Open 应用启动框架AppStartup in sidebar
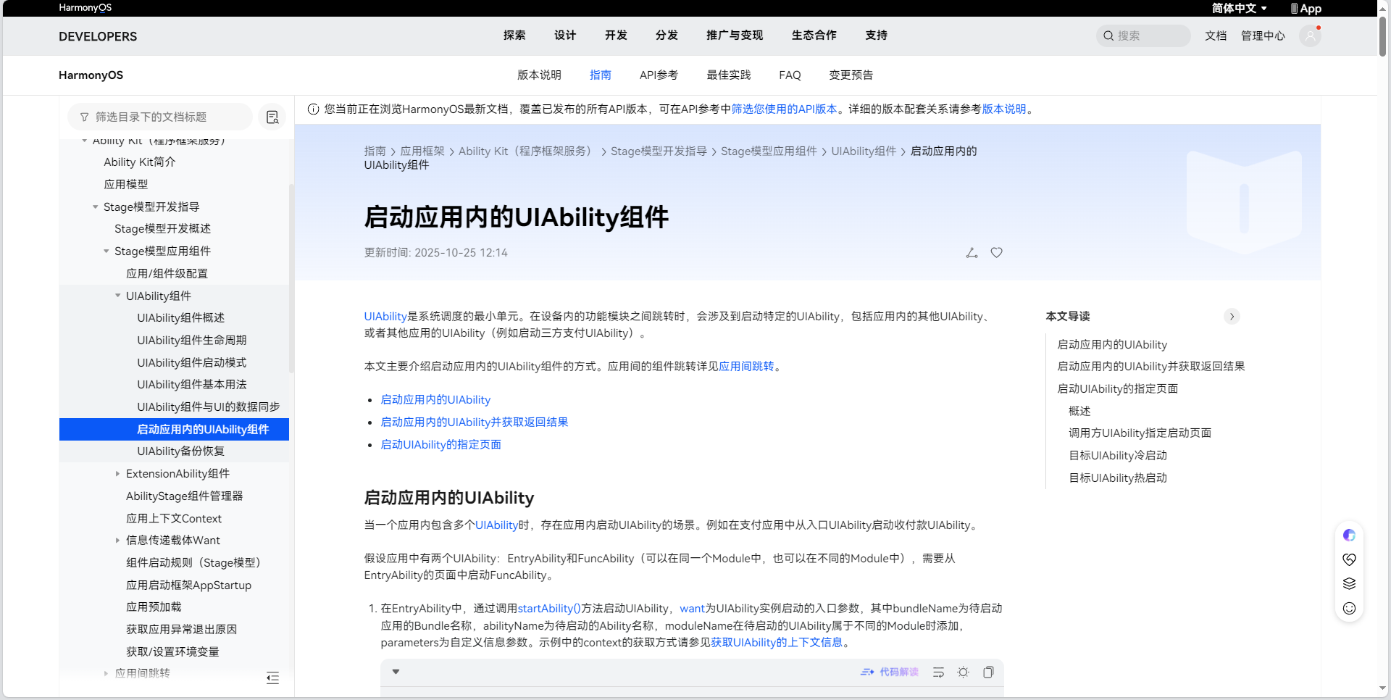1391x700 pixels. point(189,586)
